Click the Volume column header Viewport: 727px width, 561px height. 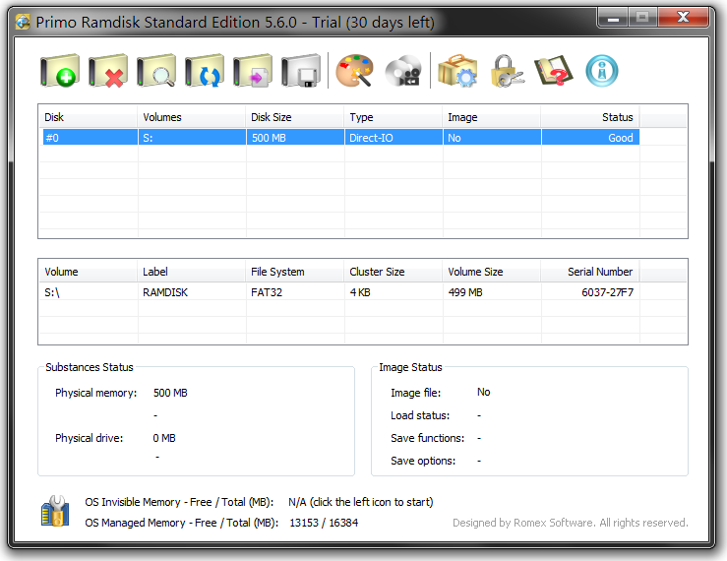(88, 272)
